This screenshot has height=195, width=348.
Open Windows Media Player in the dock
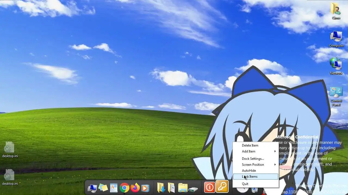click(145, 188)
